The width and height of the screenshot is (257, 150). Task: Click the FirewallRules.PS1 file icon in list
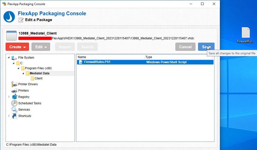pyautogui.click(x=81, y=62)
